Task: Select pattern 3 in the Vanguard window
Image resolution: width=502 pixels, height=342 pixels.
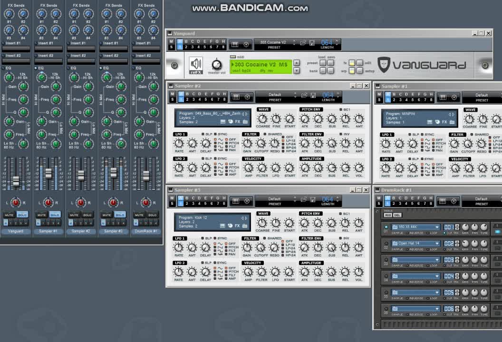Action: (x=193, y=47)
